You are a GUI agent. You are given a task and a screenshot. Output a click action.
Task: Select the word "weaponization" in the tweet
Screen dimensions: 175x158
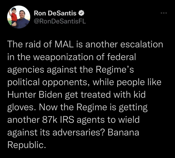[x=54, y=57]
